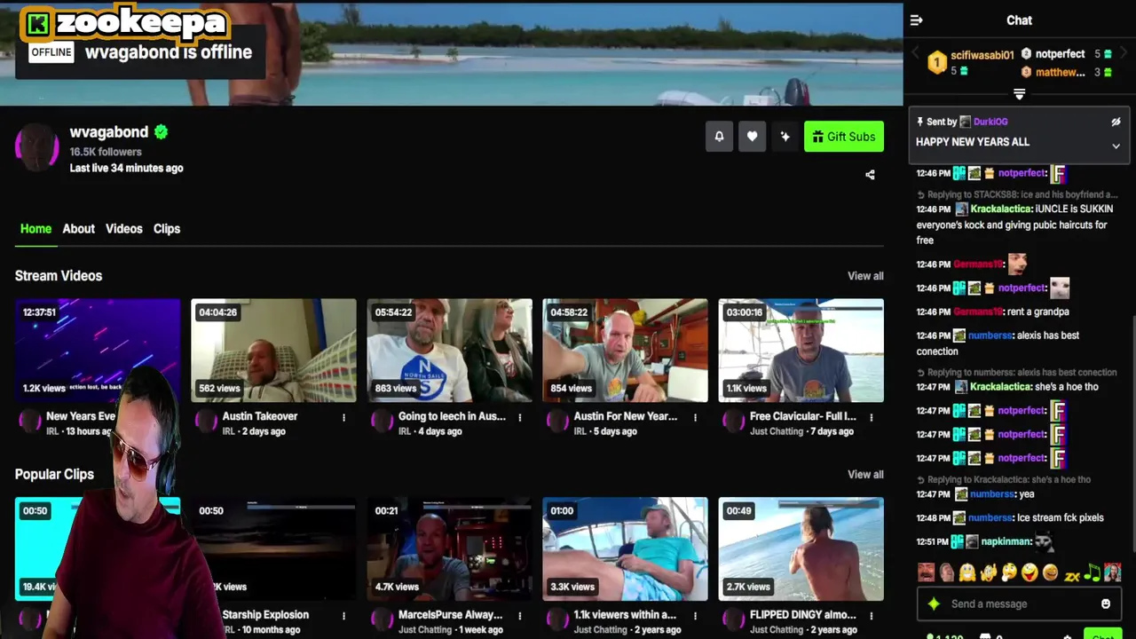Open options menu for Starship Explosion clip
Screen dimensions: 1136x639
click(x=343, y=616)
